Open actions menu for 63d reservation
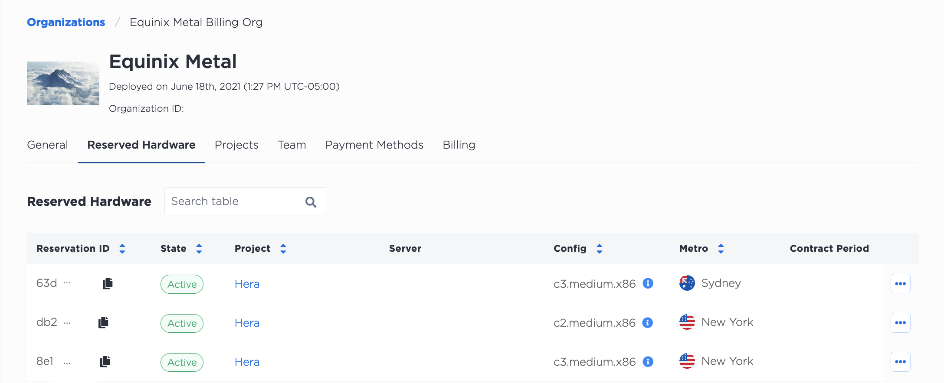The image size is (944, 383). point(900,284)
